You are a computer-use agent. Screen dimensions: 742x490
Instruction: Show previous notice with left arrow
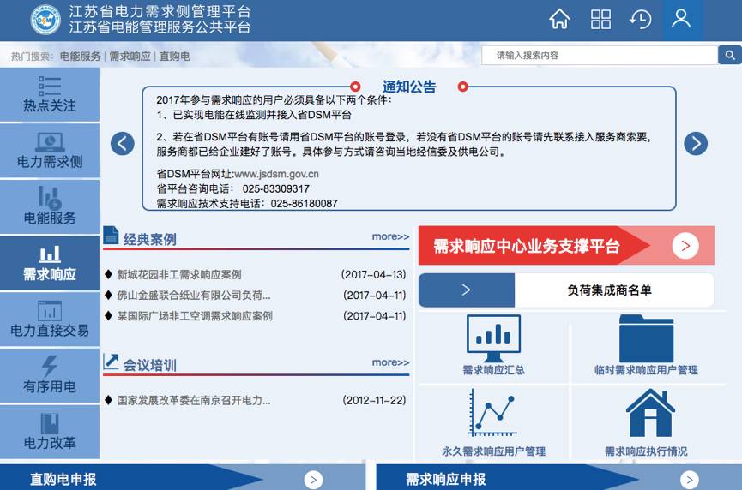click(x=123, y=143)
